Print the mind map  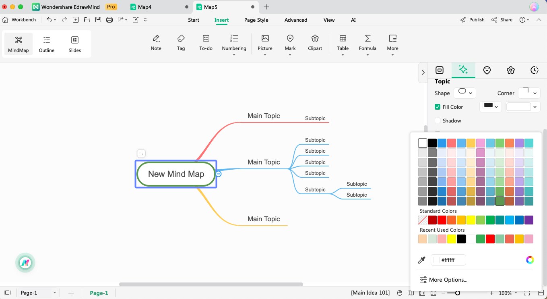(x=109, y=19)
